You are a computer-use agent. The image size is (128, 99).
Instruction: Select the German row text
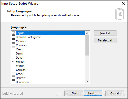click(21, 70)
